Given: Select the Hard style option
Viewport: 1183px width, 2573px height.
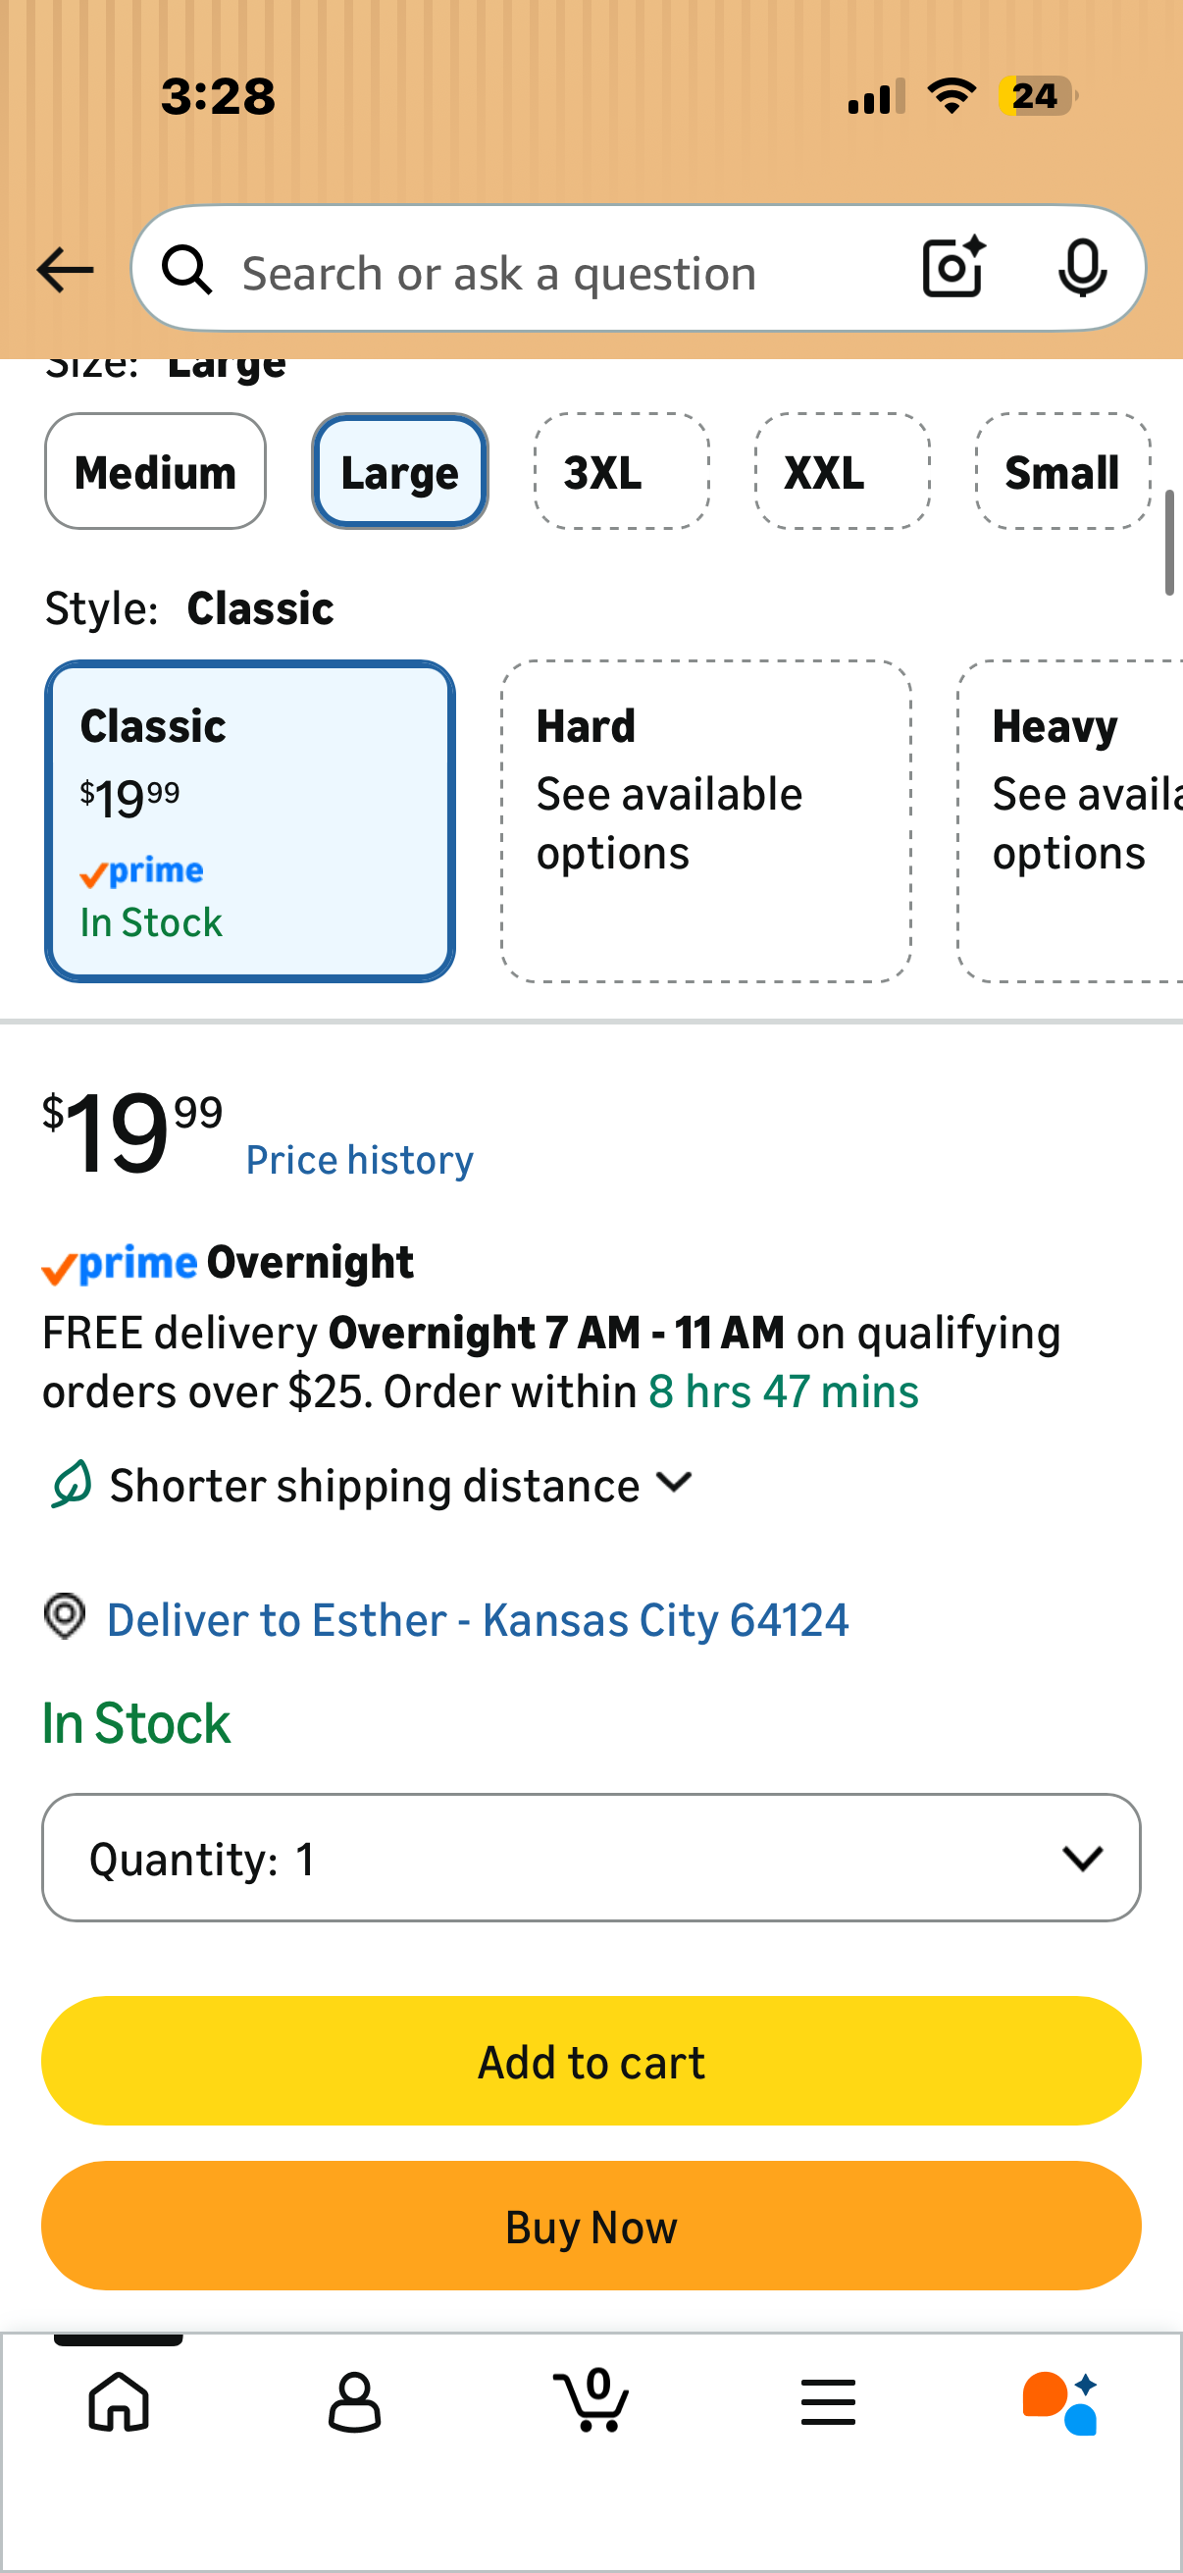Looking at the screenshot, I should (x=706, y=821).
